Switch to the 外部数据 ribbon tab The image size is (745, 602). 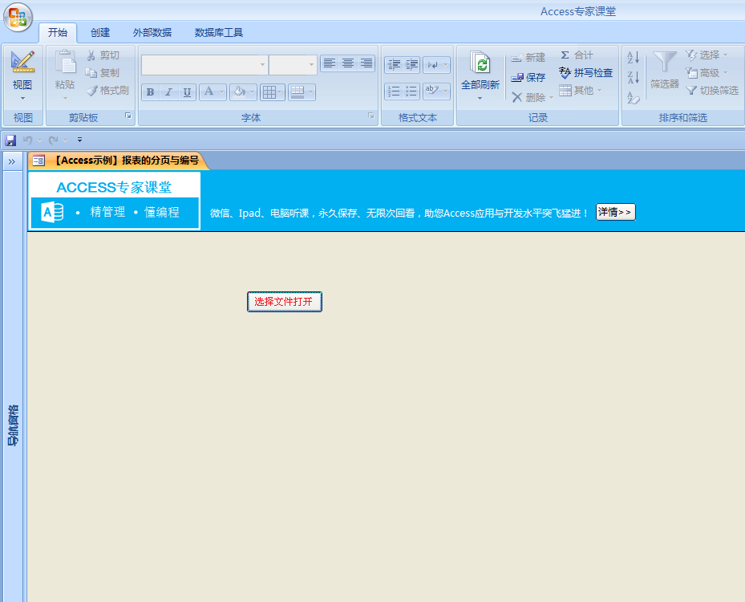pos(152,32)
